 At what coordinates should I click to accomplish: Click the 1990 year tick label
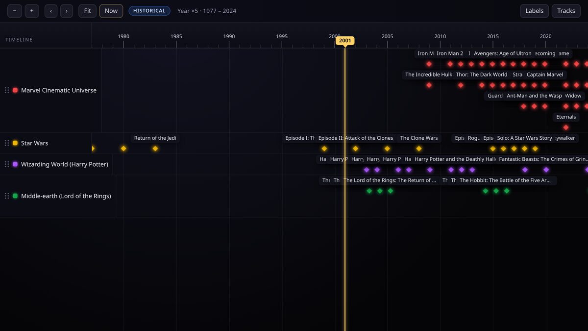pos(229,36)
